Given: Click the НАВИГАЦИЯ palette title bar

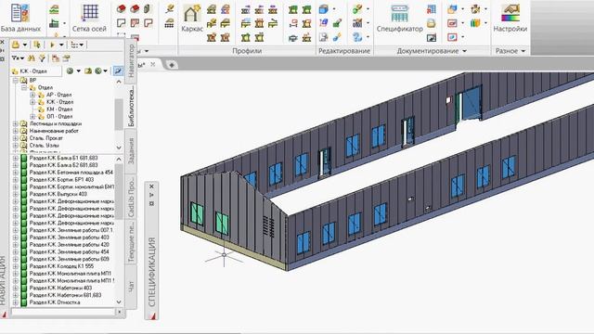Looking at the screenshot, I should pos(3,280).
